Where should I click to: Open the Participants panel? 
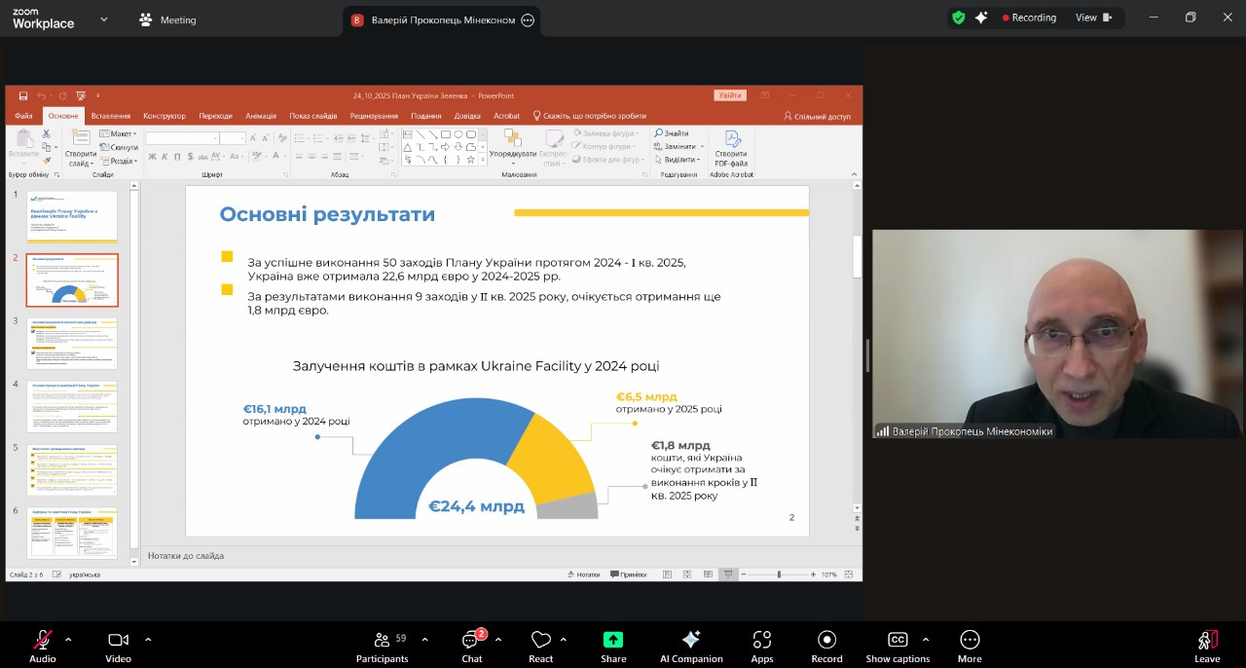pyautogui.click(x=382, y=646)
